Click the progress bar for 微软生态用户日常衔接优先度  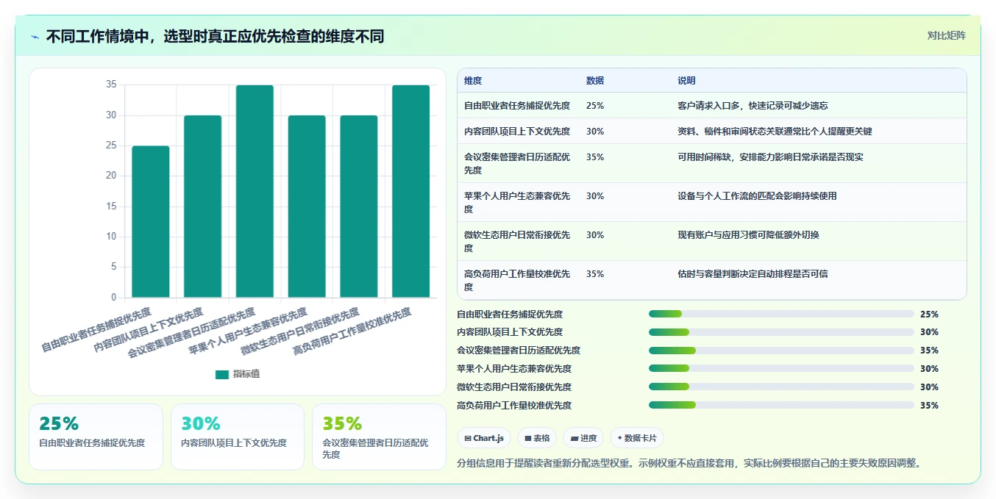click(x=781, y=387)
